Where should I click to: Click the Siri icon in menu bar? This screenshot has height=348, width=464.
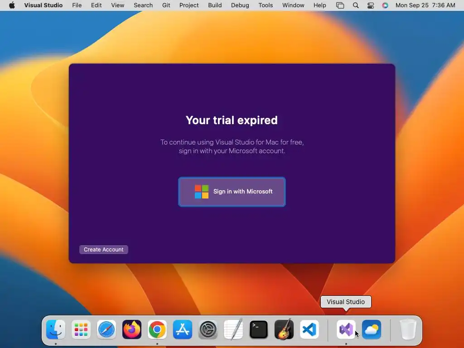(385, 5)
